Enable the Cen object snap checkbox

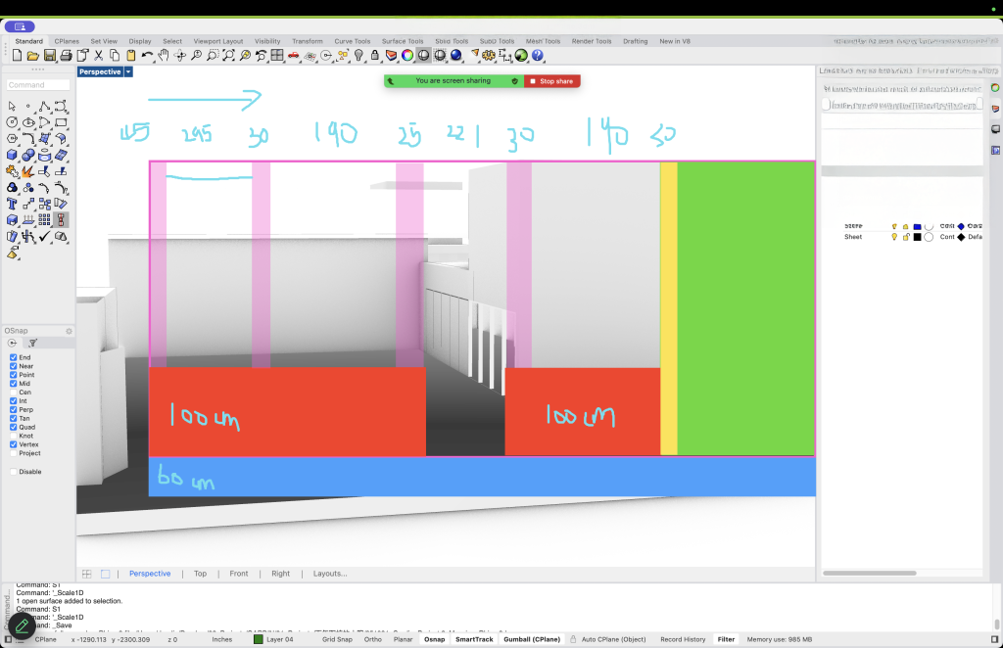point(14,392)
